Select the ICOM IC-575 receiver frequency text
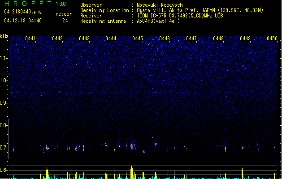 tap(180, 16)
